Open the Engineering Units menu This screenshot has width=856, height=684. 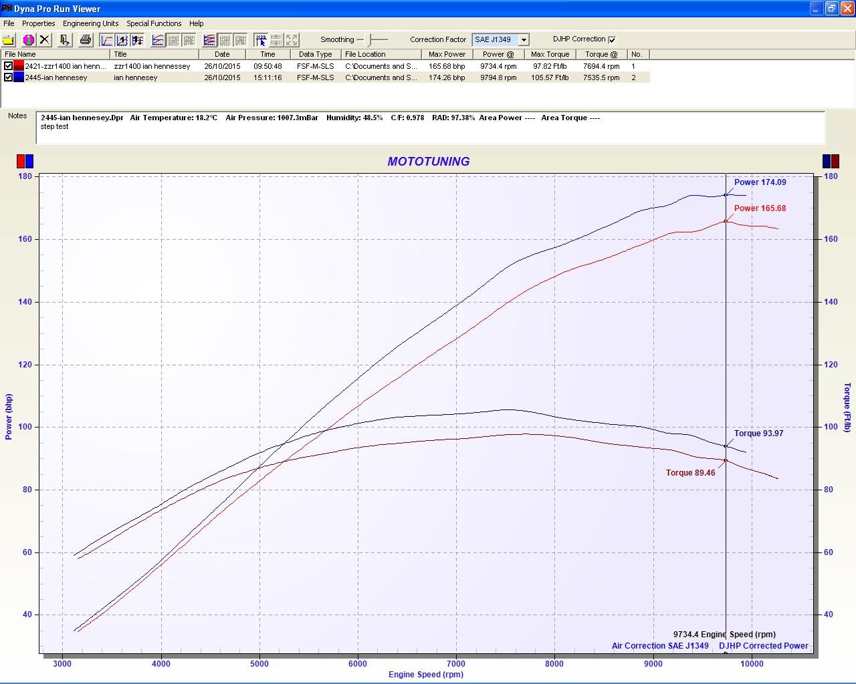(x=90, y=23)
